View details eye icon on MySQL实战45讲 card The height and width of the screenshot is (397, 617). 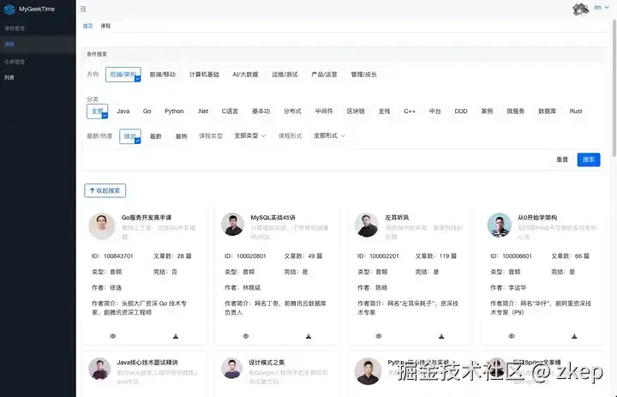tap(246, 336)
